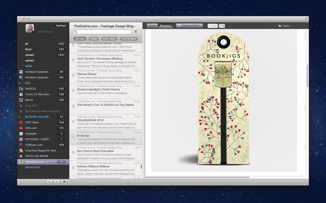Click the FOXNews.com feed icon

[x=21, y=145]
